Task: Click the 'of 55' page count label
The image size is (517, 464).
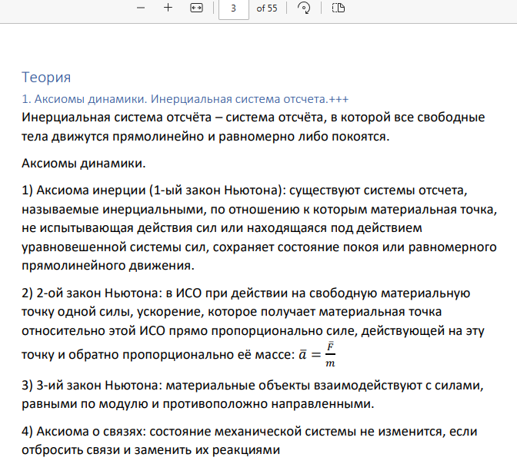Action: point(267,8)
